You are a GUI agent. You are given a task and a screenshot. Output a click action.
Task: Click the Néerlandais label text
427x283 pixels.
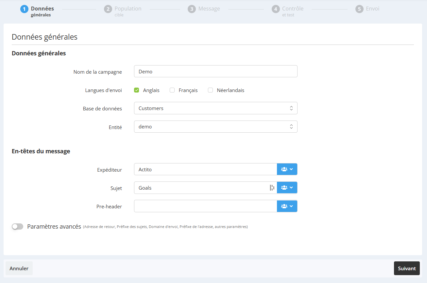click(231, 90)
